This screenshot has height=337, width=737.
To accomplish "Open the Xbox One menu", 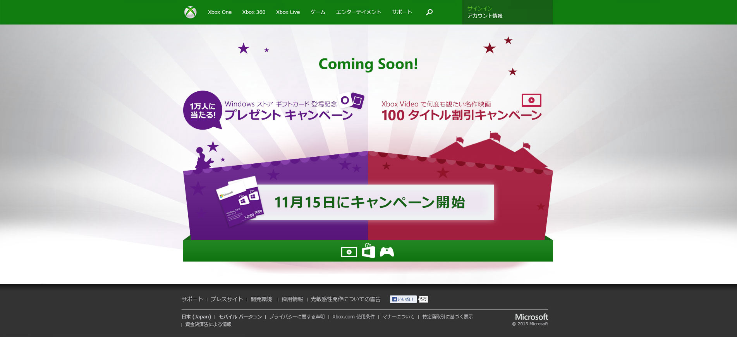I will 220,12.
